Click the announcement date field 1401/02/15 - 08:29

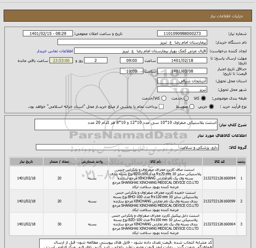point(48,34)
